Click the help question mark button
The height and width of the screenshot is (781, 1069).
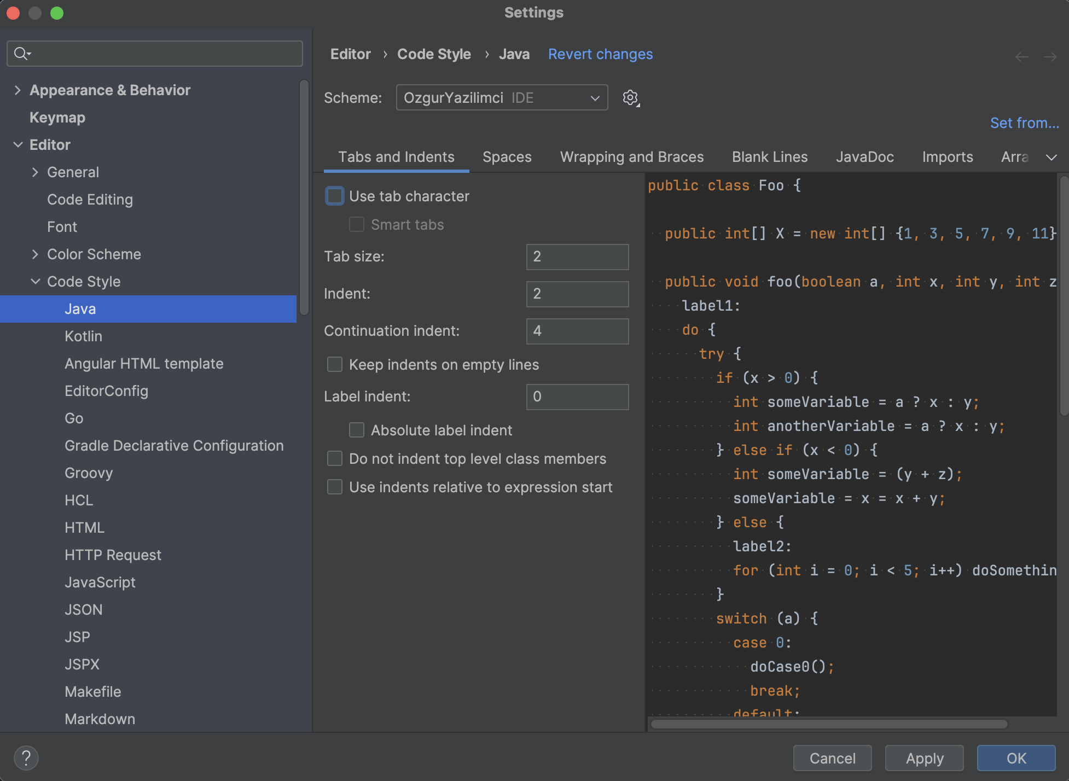(x=26, y=758)
